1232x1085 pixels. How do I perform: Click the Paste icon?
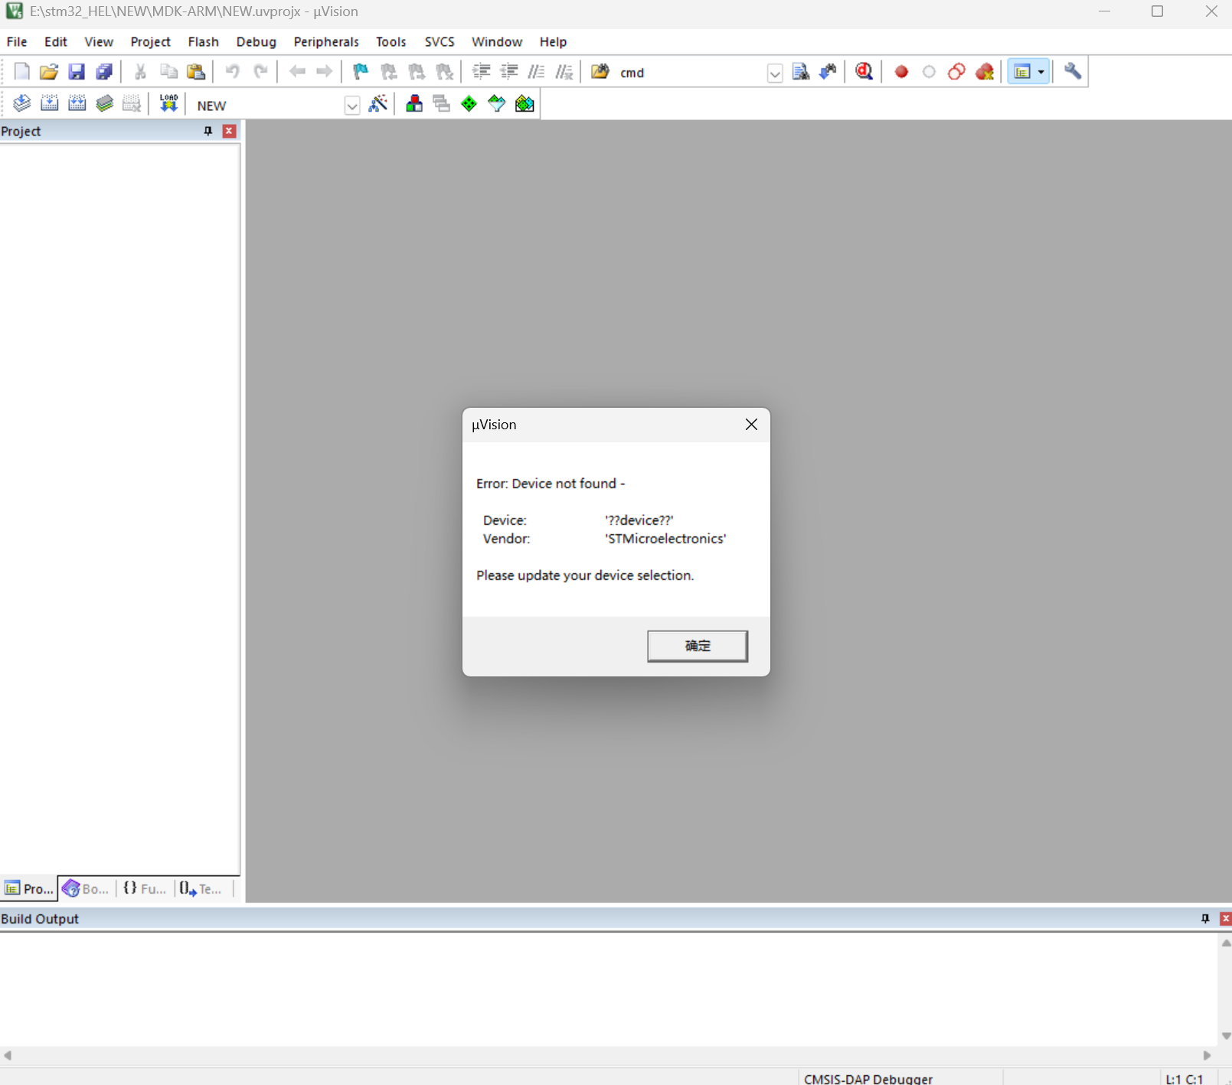pos(196,72)
